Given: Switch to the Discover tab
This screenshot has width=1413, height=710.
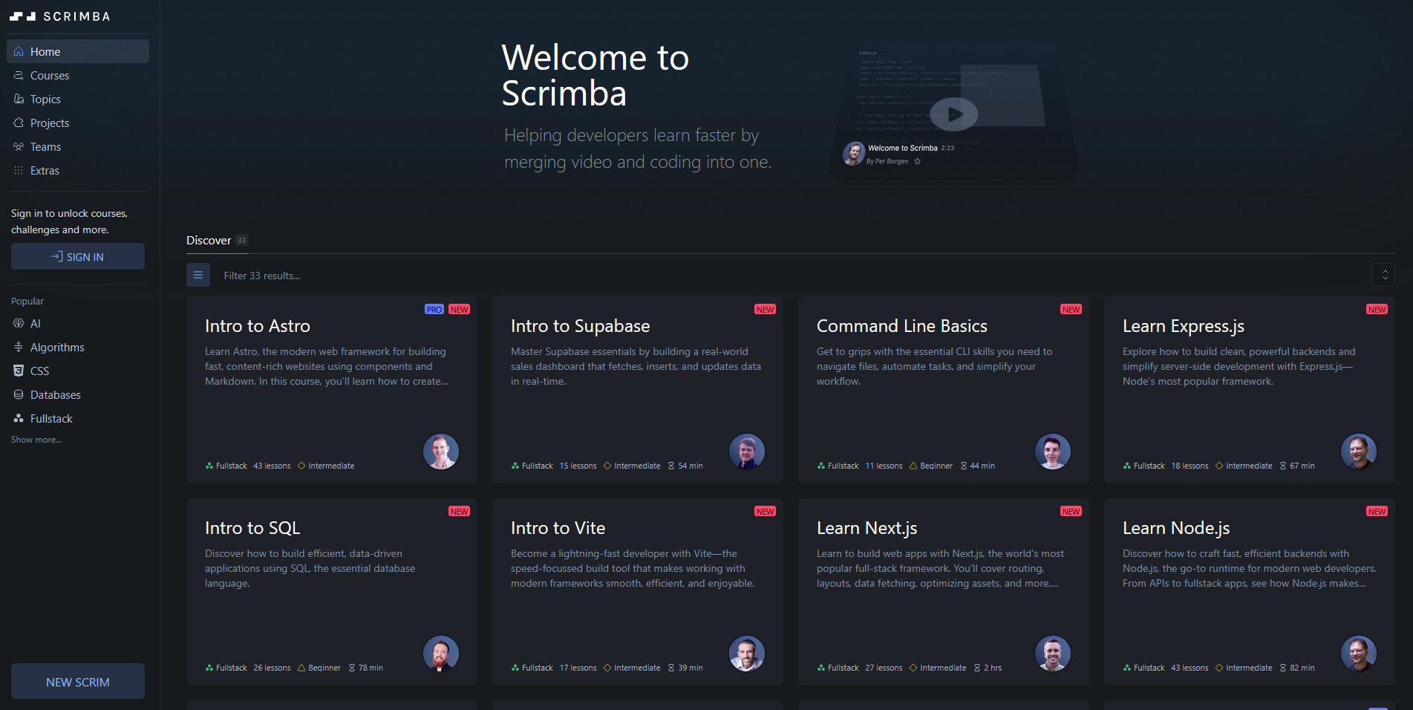Looking at the screenshot, I should tap(209, 240).
